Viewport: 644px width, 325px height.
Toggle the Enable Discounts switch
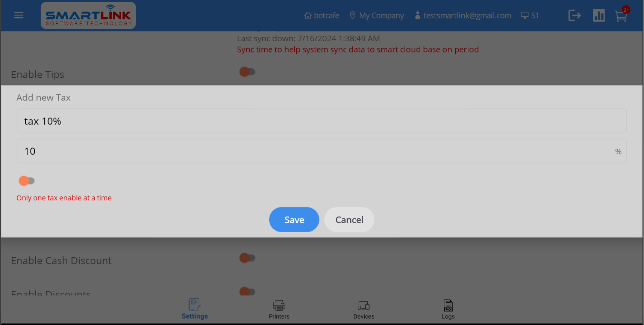(247, 291)
